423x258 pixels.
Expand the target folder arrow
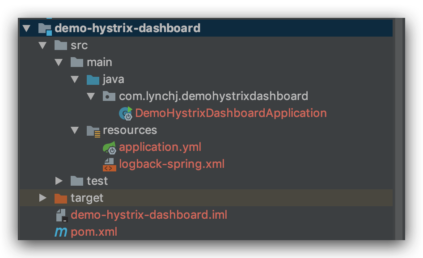tap(43, 198)
